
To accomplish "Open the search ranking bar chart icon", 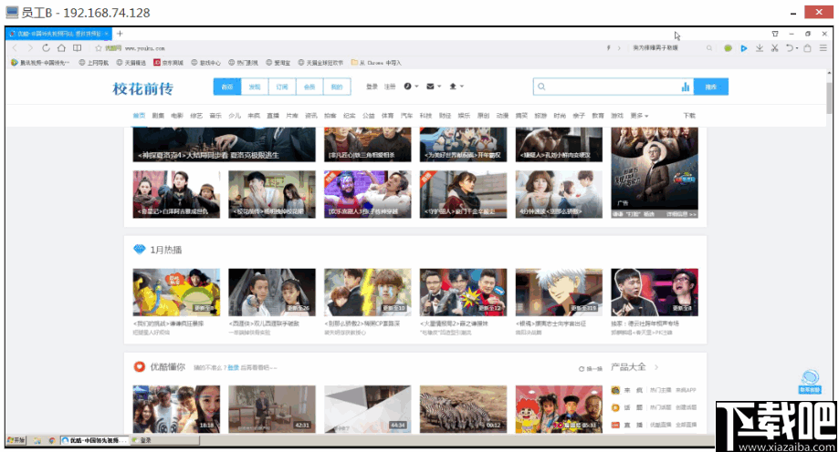I will 686,87.
